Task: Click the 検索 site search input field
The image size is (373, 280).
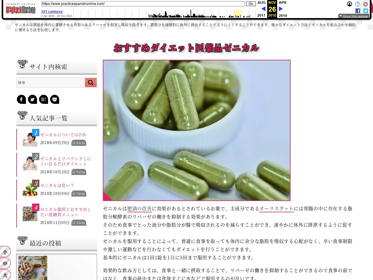Action: click(x=50, y=83)
